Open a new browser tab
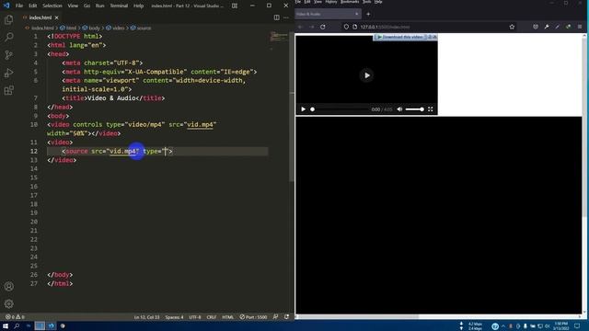The image size is (589, 331). [368, 15]
